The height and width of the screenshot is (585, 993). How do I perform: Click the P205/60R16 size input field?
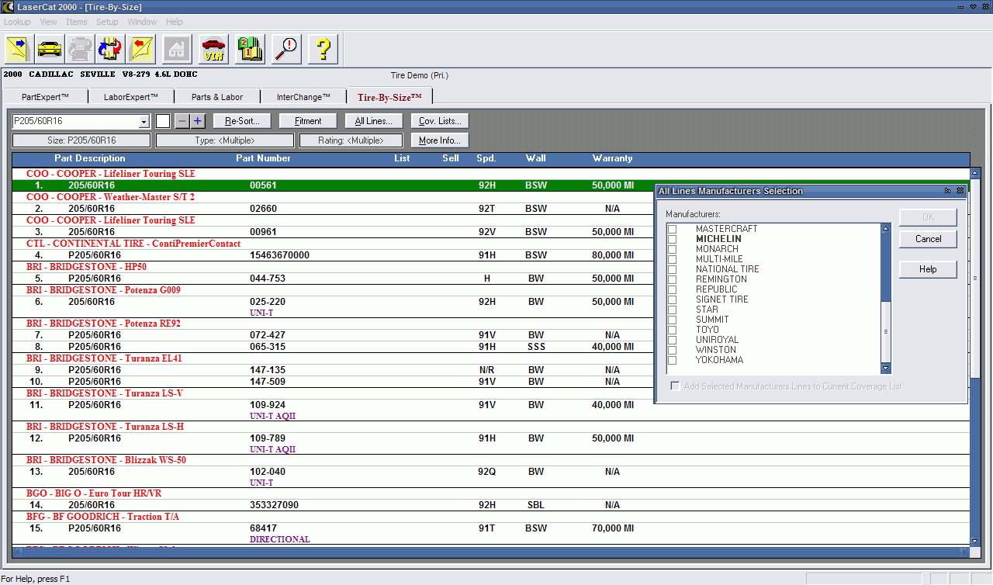[75, 122]
